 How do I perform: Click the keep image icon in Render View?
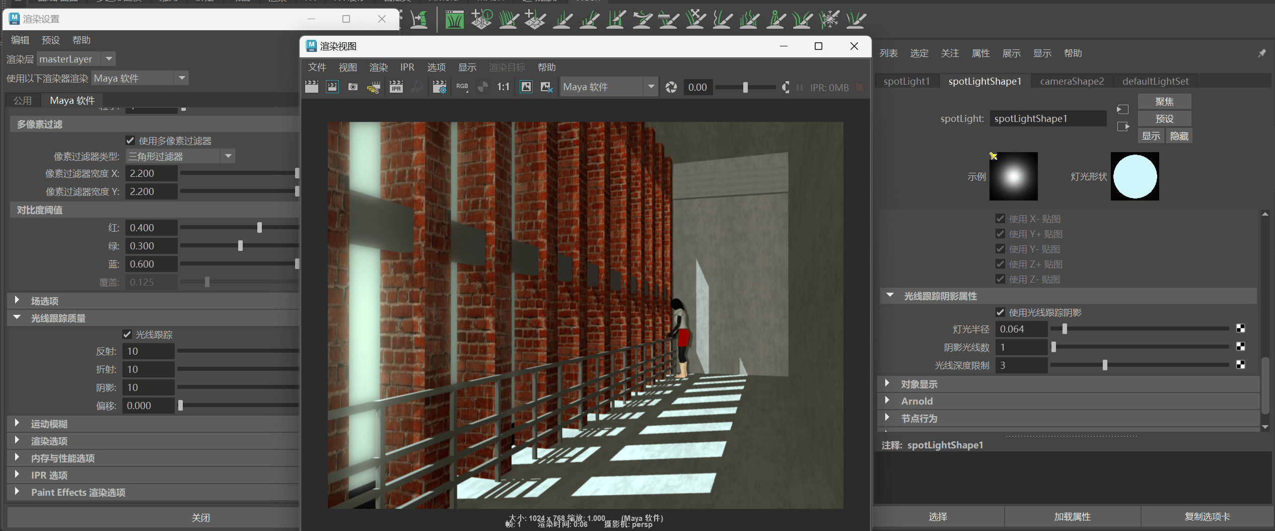pyautogui.click(x=526, y=87)
